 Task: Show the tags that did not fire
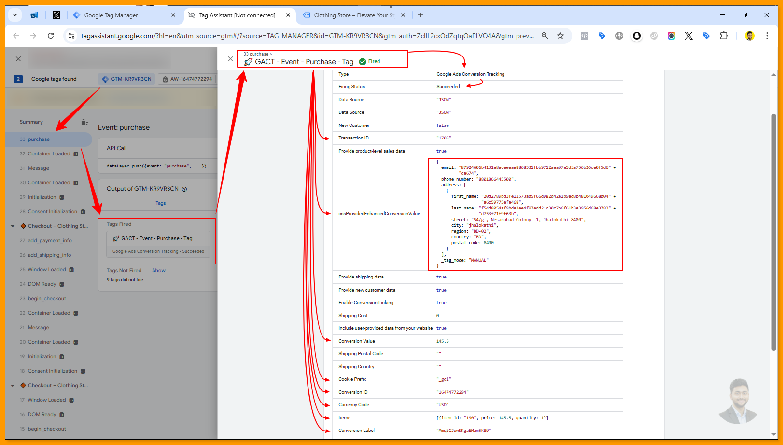(159, 271)
